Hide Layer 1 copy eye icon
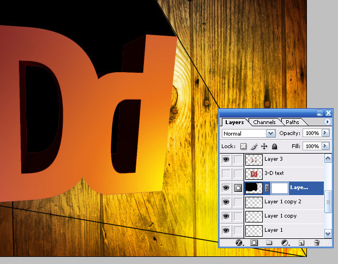 (x=226, y=216)
